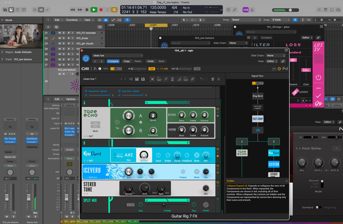Open the Editors pencil toolbar icon
This screenshot has width=343, height=224.
pyautogui.click(x=47, y=10)
